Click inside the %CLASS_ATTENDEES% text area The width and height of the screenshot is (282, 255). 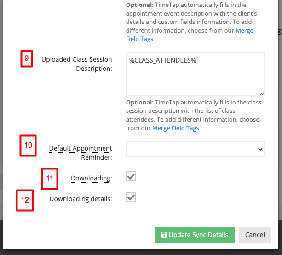195,74
